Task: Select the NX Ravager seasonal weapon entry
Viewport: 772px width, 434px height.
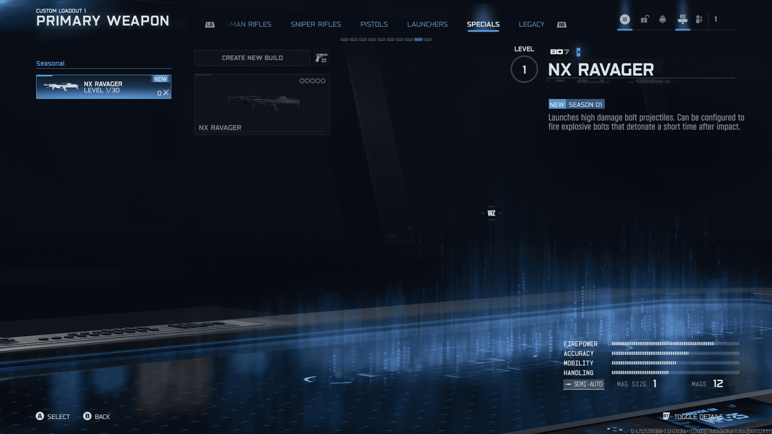Action: click(103, 87)
